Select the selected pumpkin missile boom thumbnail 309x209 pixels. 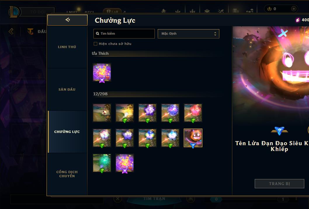point(193,138)
